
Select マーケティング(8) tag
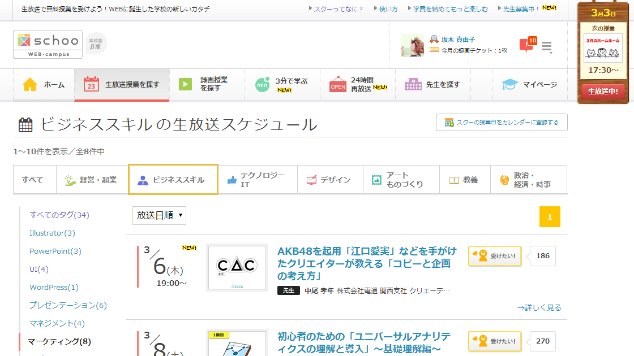pos(59,341)
